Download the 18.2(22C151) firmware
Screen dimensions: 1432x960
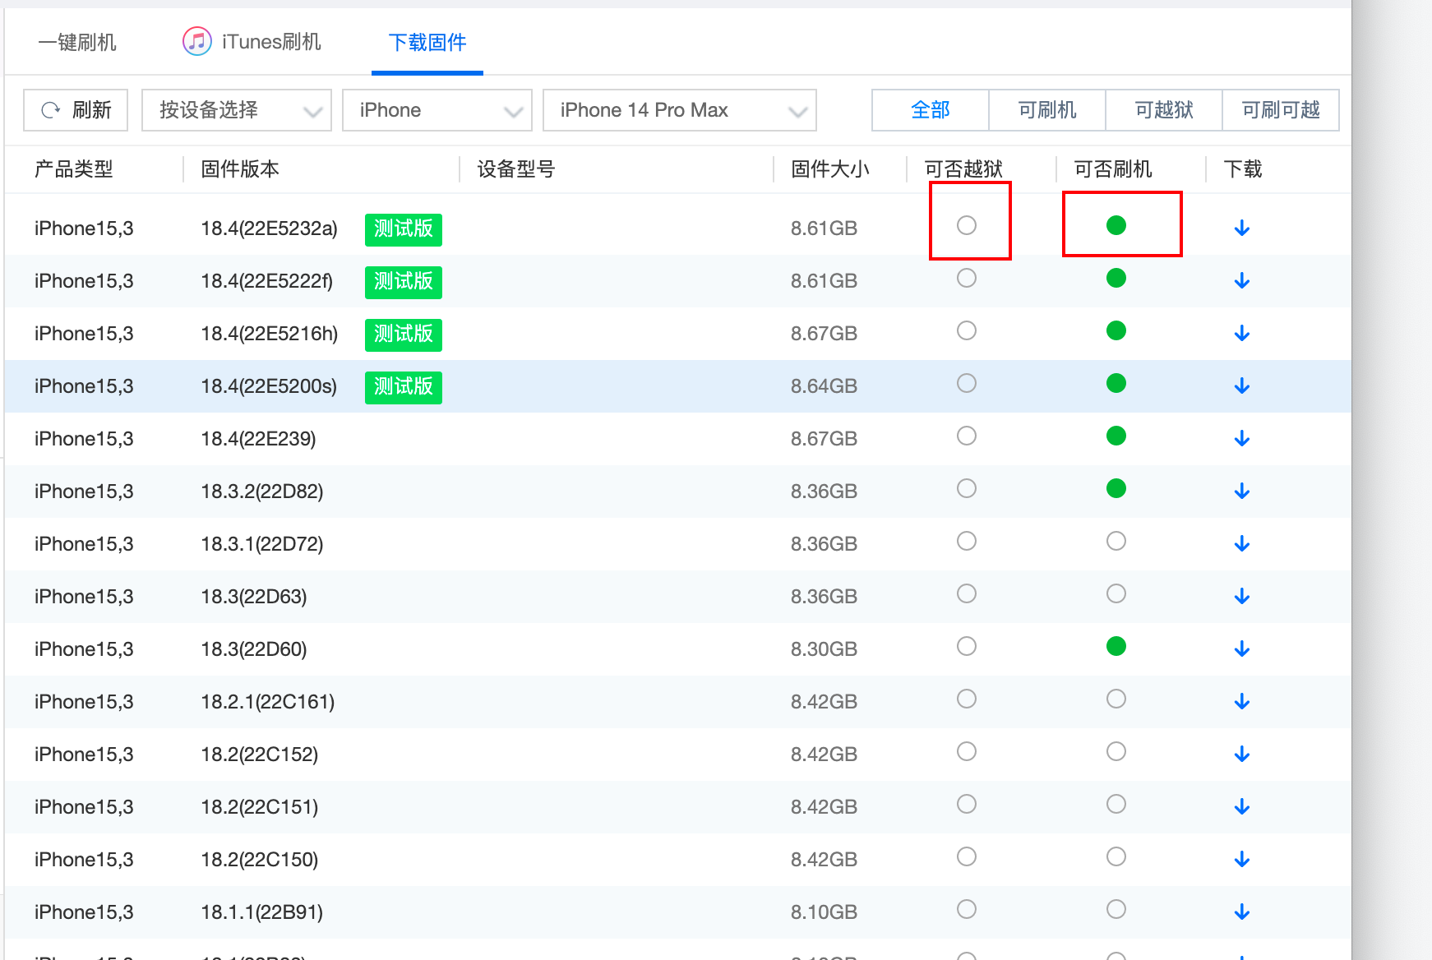(x=1241, y=806)
